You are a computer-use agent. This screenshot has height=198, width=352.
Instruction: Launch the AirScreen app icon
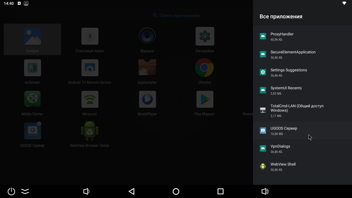click(x=32, y=68)
